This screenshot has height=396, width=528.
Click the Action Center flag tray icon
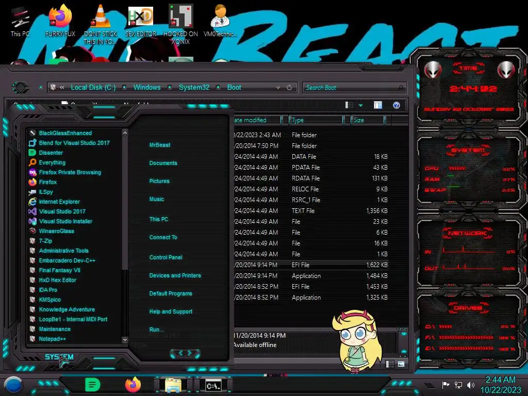click(445, 385)
